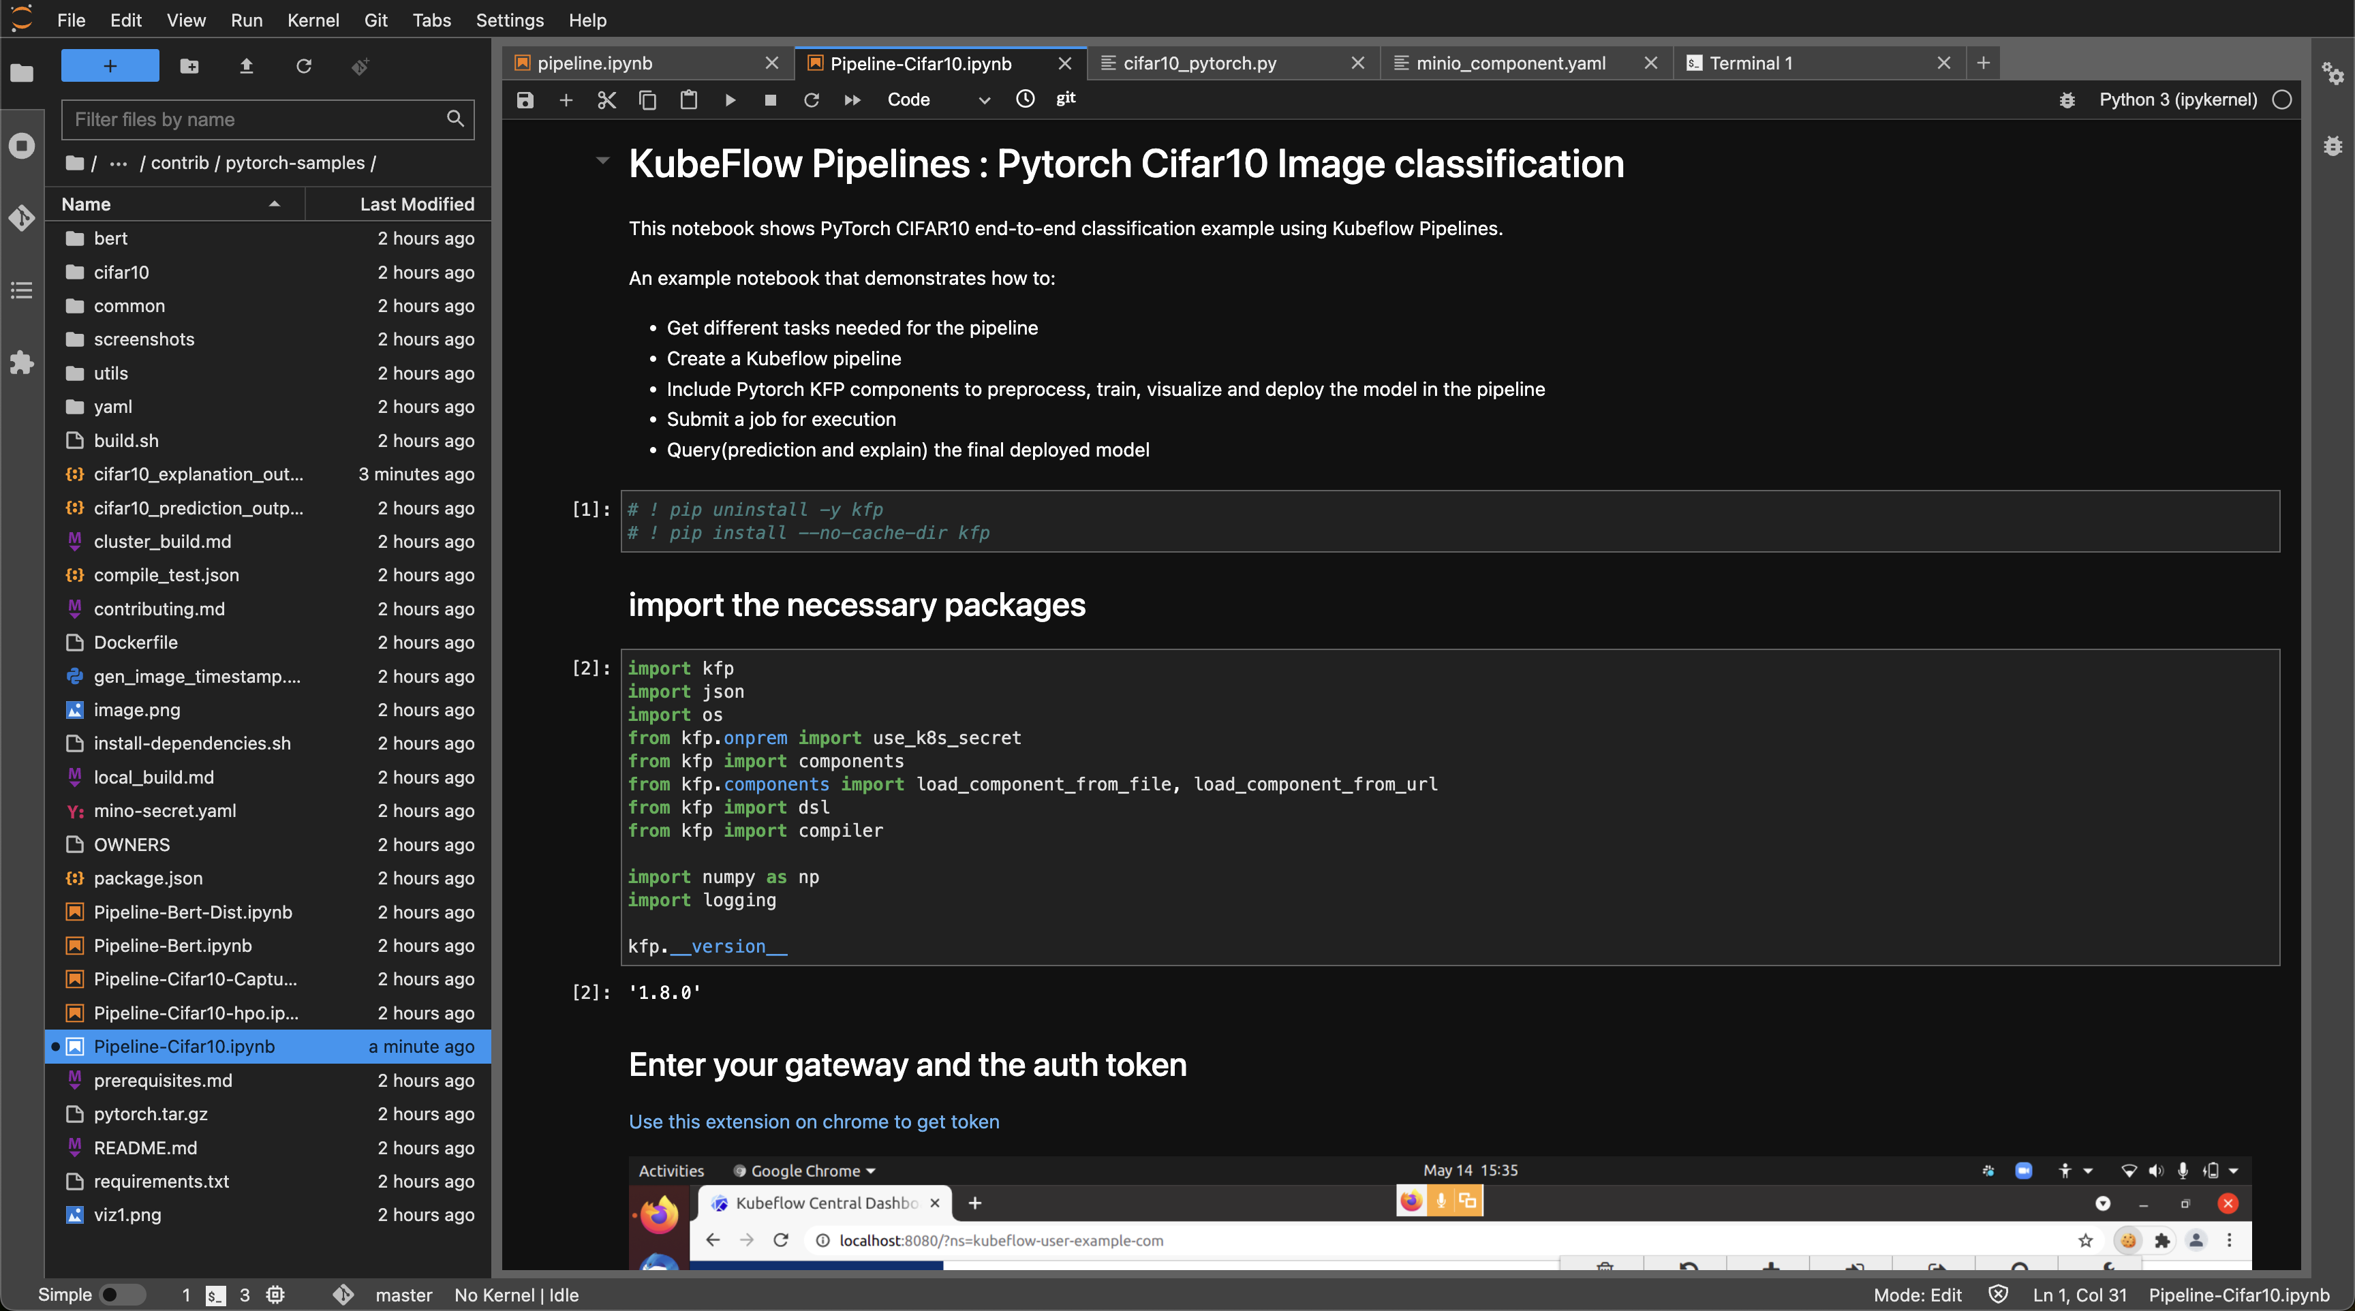2355x1311 pixels.
Task: Click Ln 1, Col 31 status item
Action: [x=2080, y=1295]
